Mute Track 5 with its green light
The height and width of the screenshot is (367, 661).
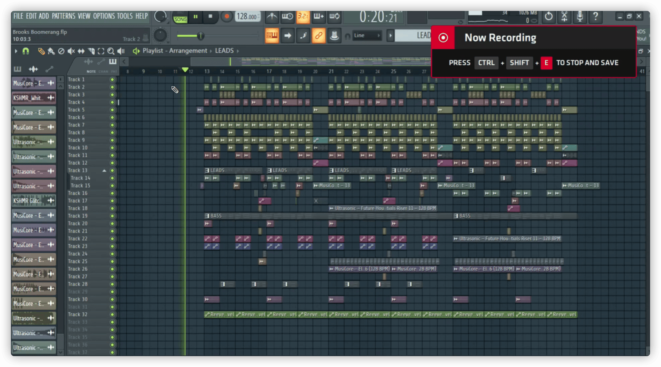(112, 110)
